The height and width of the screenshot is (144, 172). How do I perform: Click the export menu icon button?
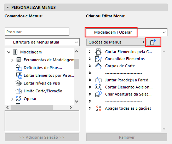[153, 42]
